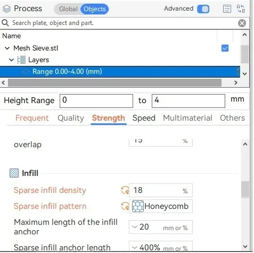Open the settings list icon near Advanced
Viewport: 254px width, 253px height.
coord(227,9)
